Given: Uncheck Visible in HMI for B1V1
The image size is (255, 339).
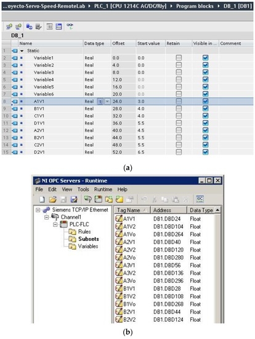Looking at the screenshot, I should (x=206, y=108).
